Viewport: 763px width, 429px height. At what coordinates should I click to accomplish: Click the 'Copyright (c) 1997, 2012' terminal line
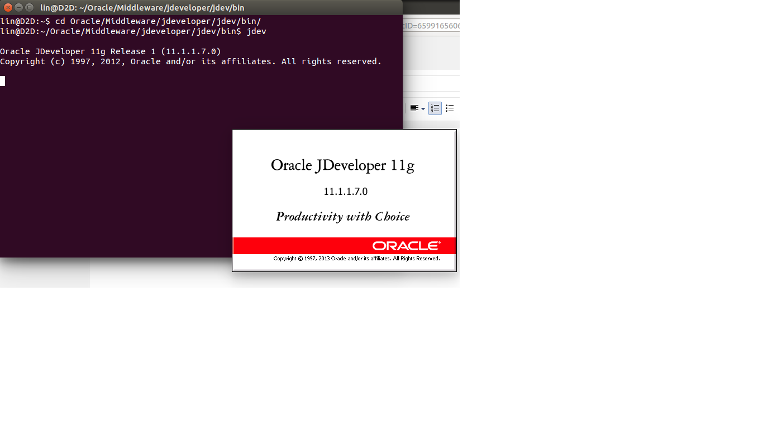190,61
